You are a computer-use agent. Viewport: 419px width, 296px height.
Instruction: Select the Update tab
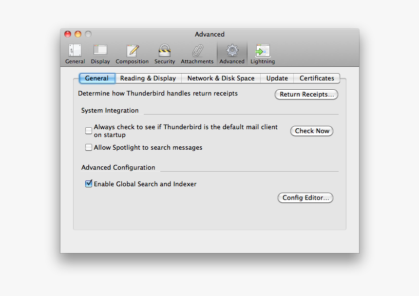point(277,78)
